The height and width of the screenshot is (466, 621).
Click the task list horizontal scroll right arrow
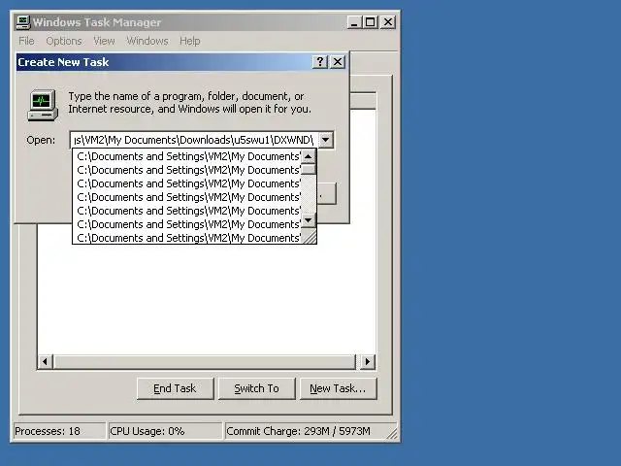[368, 361]
